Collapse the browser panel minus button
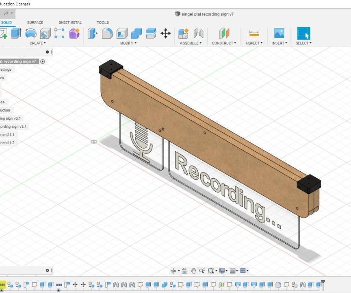 (47, 52)
